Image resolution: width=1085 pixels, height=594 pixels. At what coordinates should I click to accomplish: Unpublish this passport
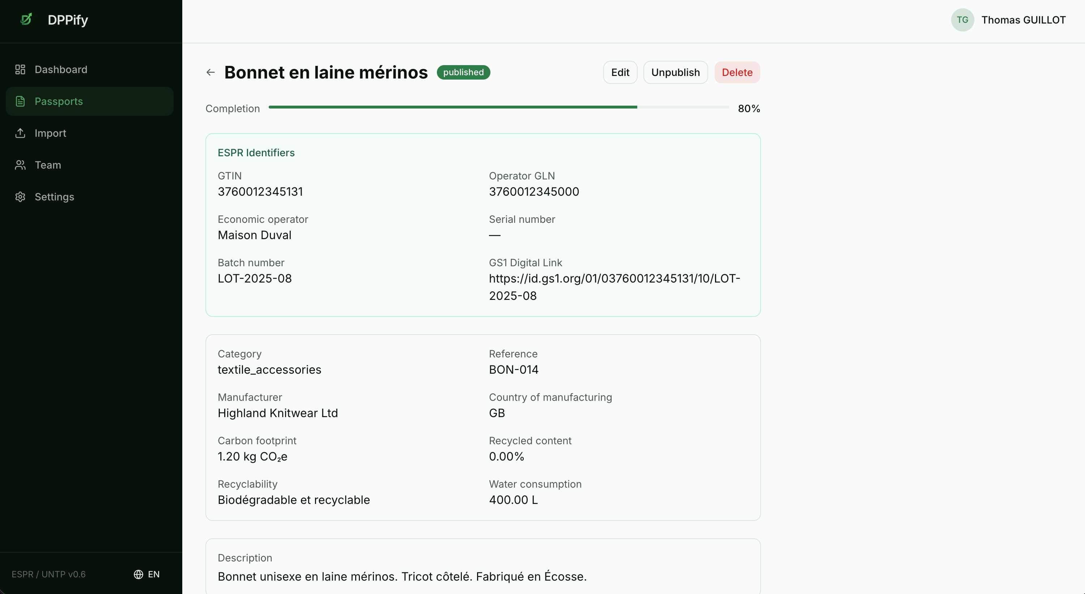(675, 72)
